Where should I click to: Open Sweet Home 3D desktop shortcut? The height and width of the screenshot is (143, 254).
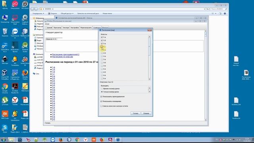pyautogui.click(x=25, y=61)
